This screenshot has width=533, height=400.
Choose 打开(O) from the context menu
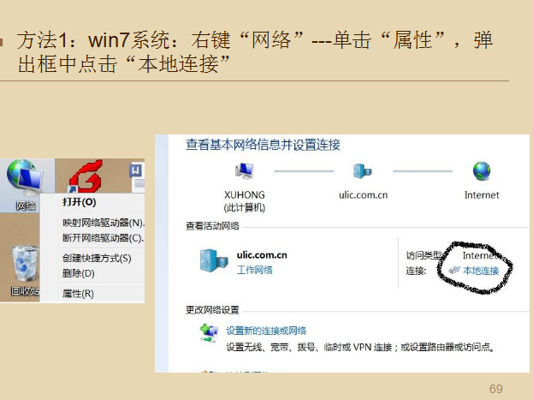[x=80, y=202]
